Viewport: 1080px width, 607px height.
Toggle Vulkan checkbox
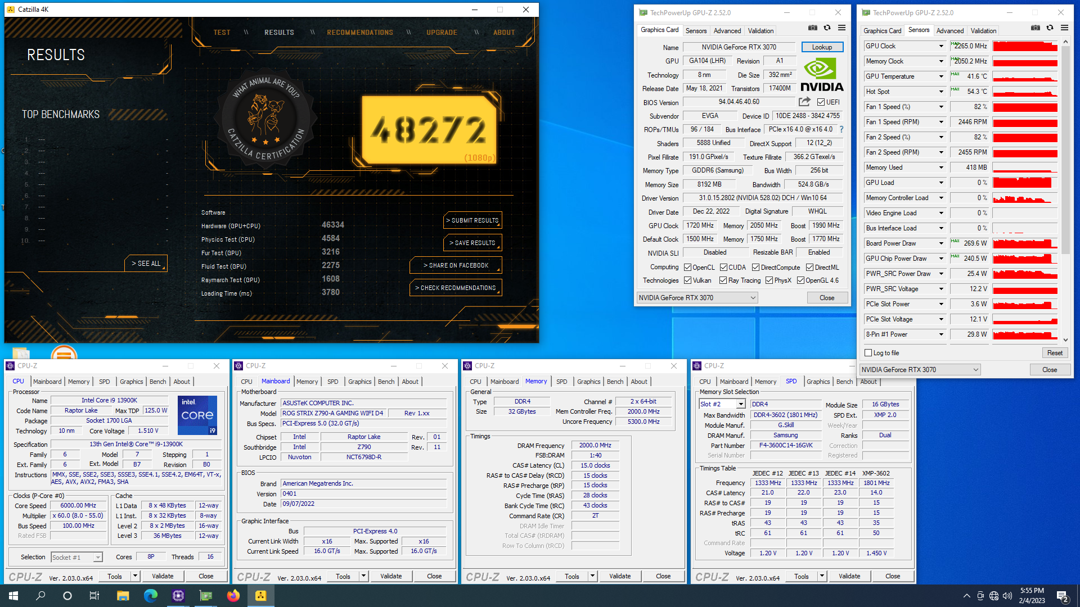click(687, 280)
